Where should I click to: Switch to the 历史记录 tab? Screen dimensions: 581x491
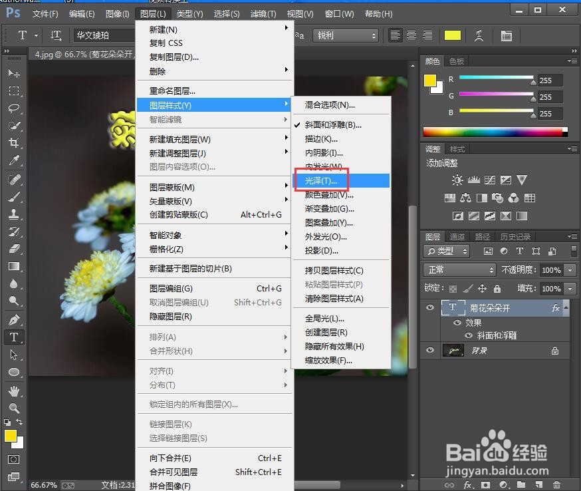click(x=515, y=237)
